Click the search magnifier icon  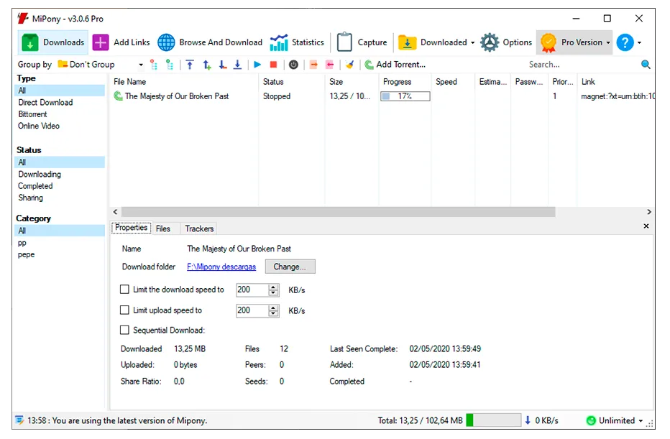click(x=646, y=65)
